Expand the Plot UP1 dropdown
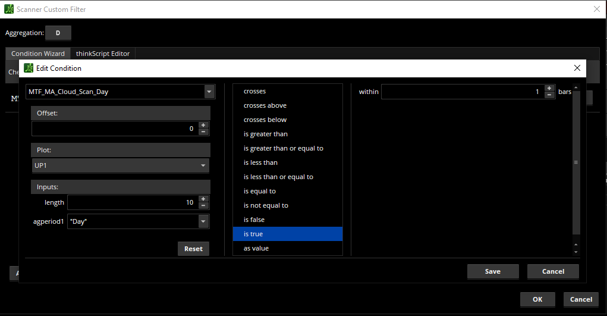 click(x=203, y=165)
